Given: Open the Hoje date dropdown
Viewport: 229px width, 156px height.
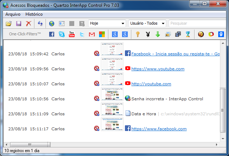Looking at the screenshot, I should coord(107,23).
